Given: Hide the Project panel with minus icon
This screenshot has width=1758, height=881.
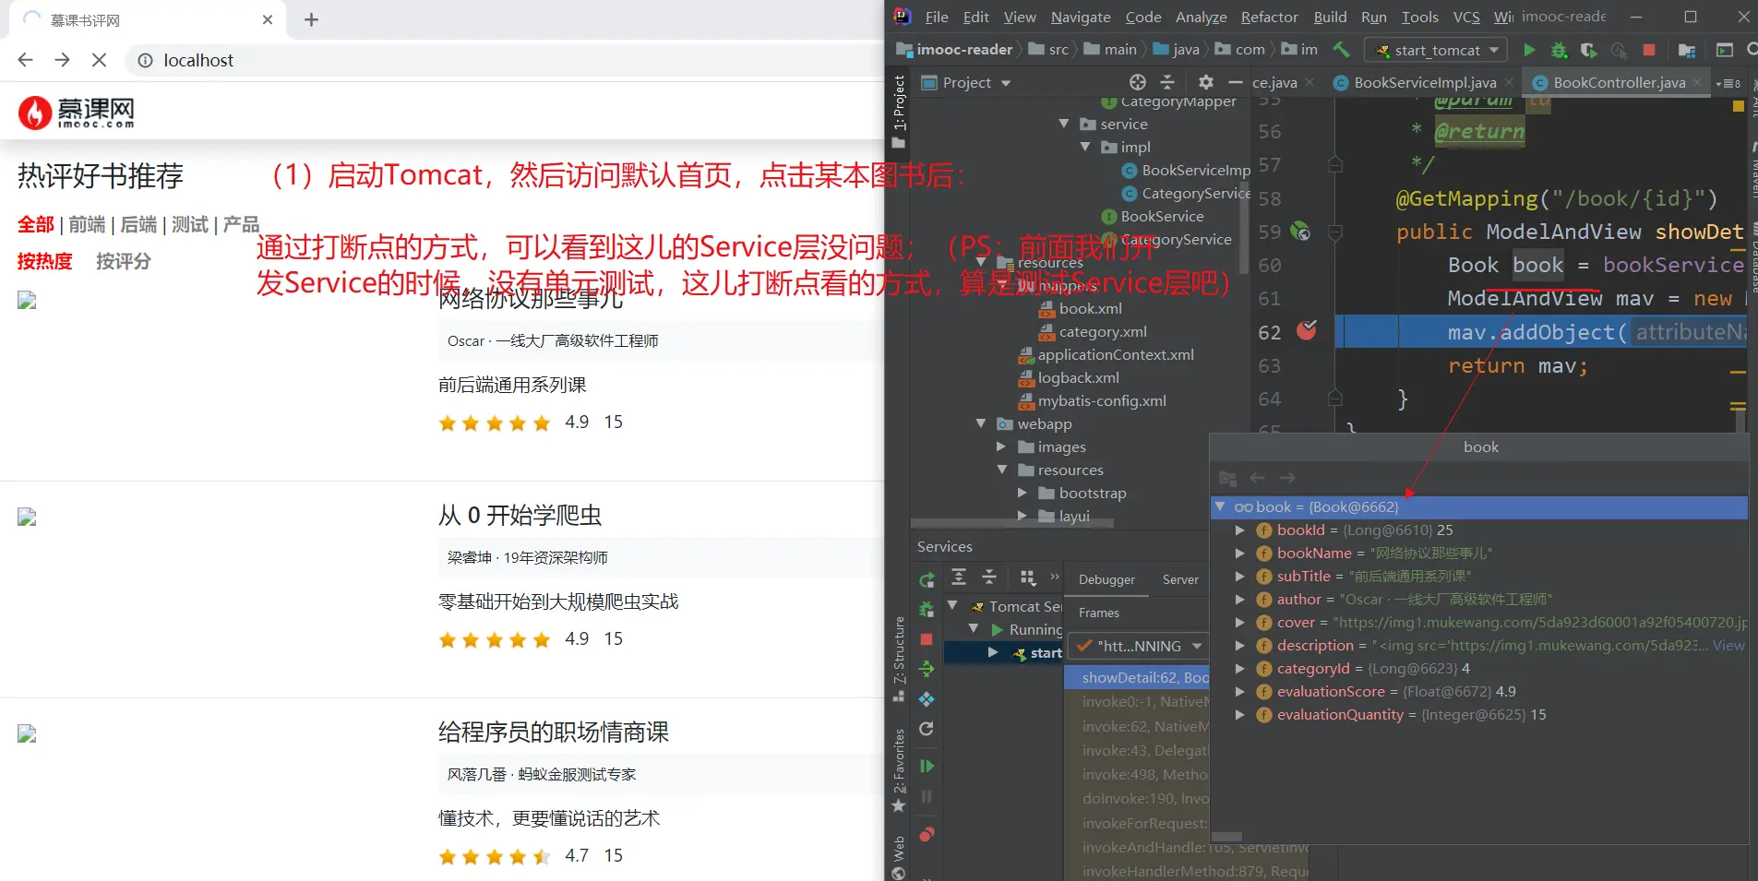Looking at the screenshot, I should [x=1235, y=82].
